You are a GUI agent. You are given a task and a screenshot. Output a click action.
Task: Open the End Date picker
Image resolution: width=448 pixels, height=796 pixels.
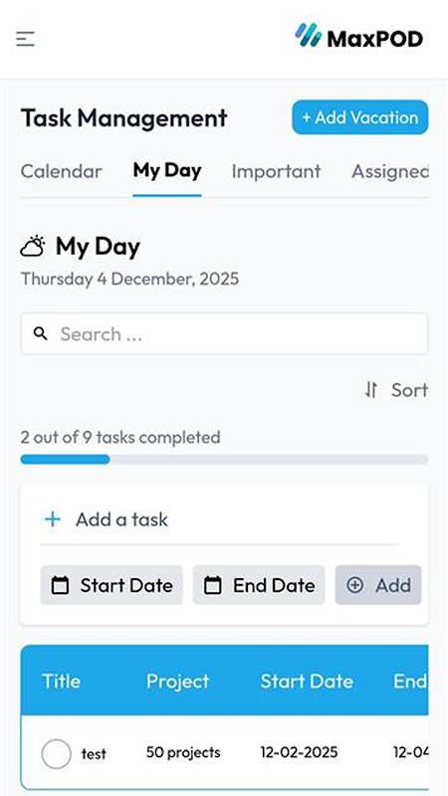[x=259, y=585]
